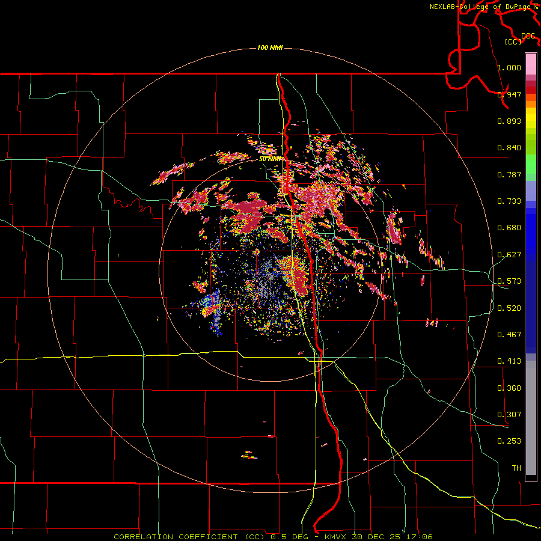Click the DCC label above the scale
Screen dimensions: 541x541
[528, 36]
